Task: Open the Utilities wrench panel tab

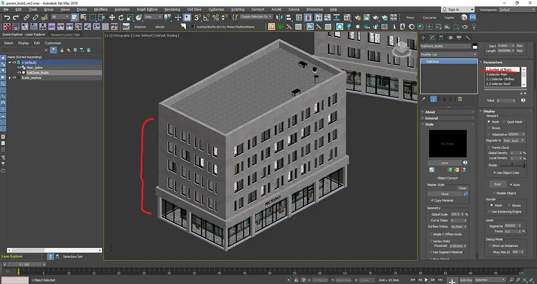Action: pyautogui.click(x=468, y=38)
